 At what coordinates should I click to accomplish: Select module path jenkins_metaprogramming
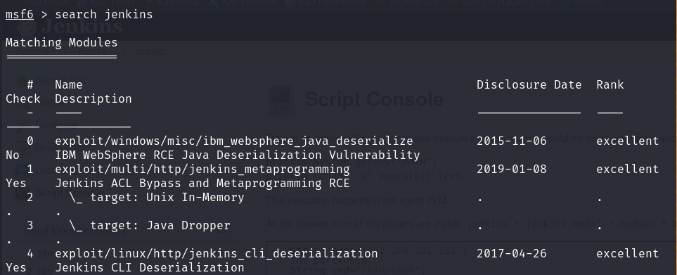202,170
